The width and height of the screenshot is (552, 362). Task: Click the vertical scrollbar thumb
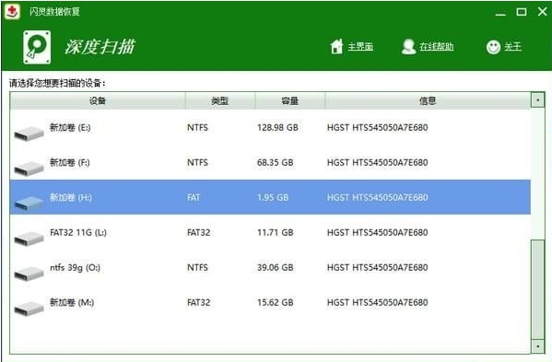click(x=537, y=289)
